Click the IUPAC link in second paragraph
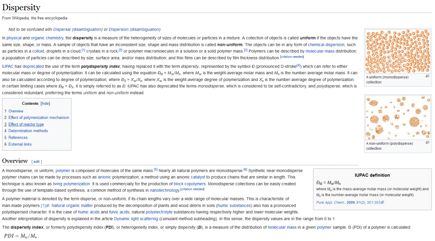Screen dimensions: 435x241 coord(8,67)
